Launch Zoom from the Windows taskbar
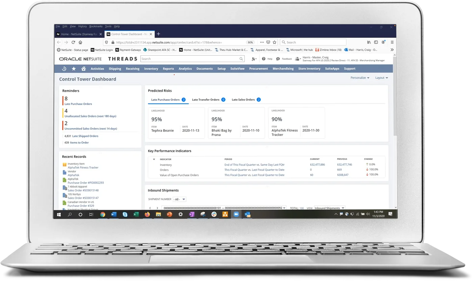 click(x=236, y=214)
